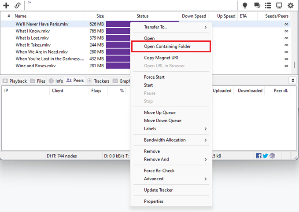The width and height of the screenshot is (299, 212).
Task: Expand the Bandwidth Allocation submenu
Action: click(x=171, y=140)
